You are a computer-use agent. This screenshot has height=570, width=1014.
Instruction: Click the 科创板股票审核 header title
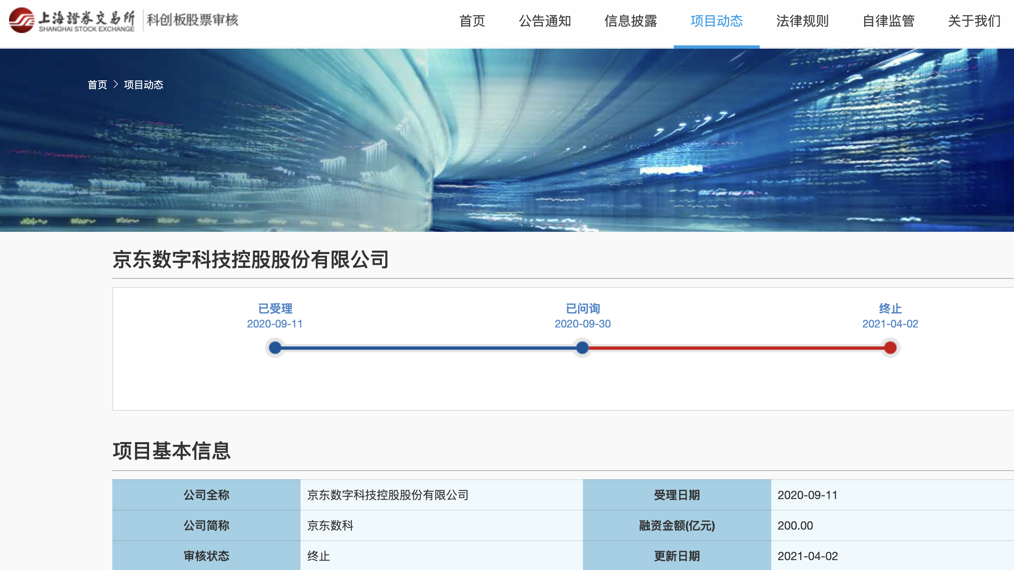192,20
